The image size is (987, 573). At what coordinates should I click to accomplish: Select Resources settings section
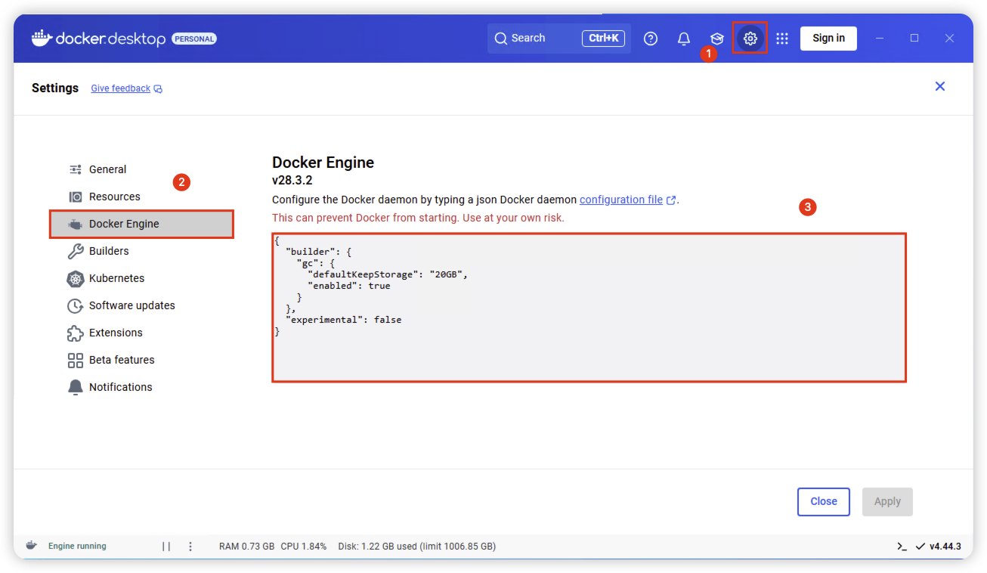115,197
